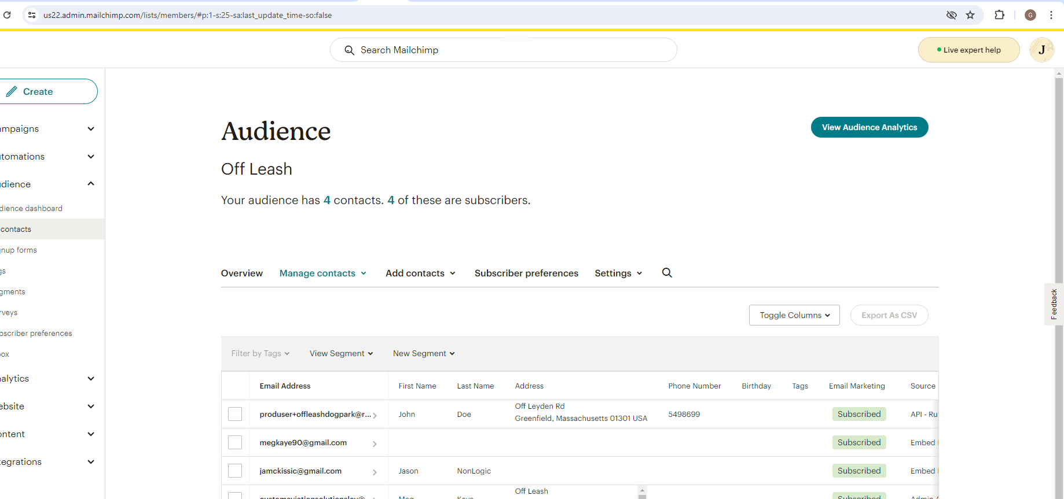The width and height of the screenshot is (1064, 499).
Task: Open Chrome three-dot menu
Action: click(1051, 15)
